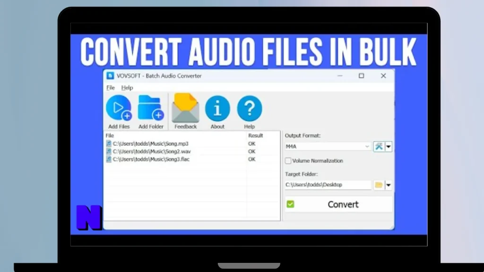Select row C:\Users\todds\Music\Song.mp3
Screen dimensions: 484x272
(x=192, y=144)
